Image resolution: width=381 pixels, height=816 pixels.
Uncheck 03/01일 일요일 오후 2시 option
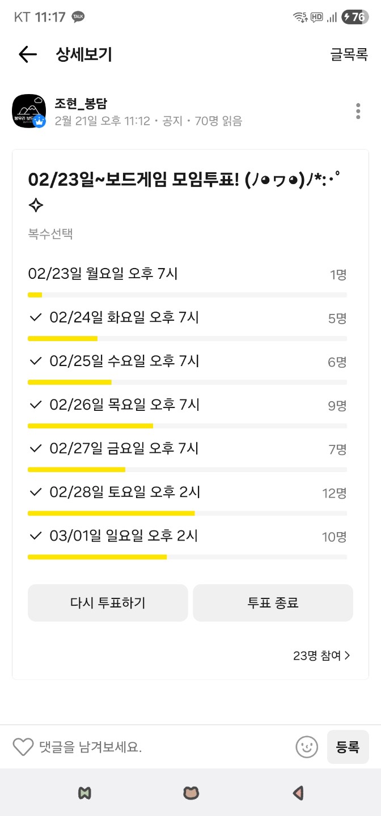click(36, 536)
